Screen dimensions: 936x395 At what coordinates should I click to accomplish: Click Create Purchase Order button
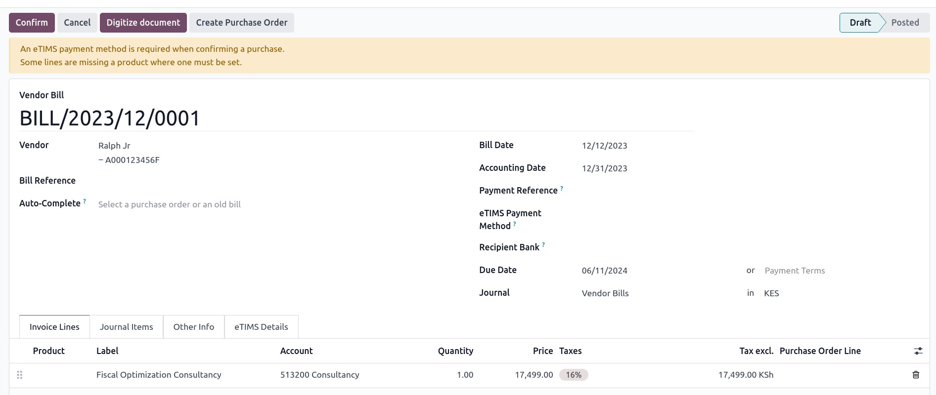pyautogui.click(x=241, y=23)
